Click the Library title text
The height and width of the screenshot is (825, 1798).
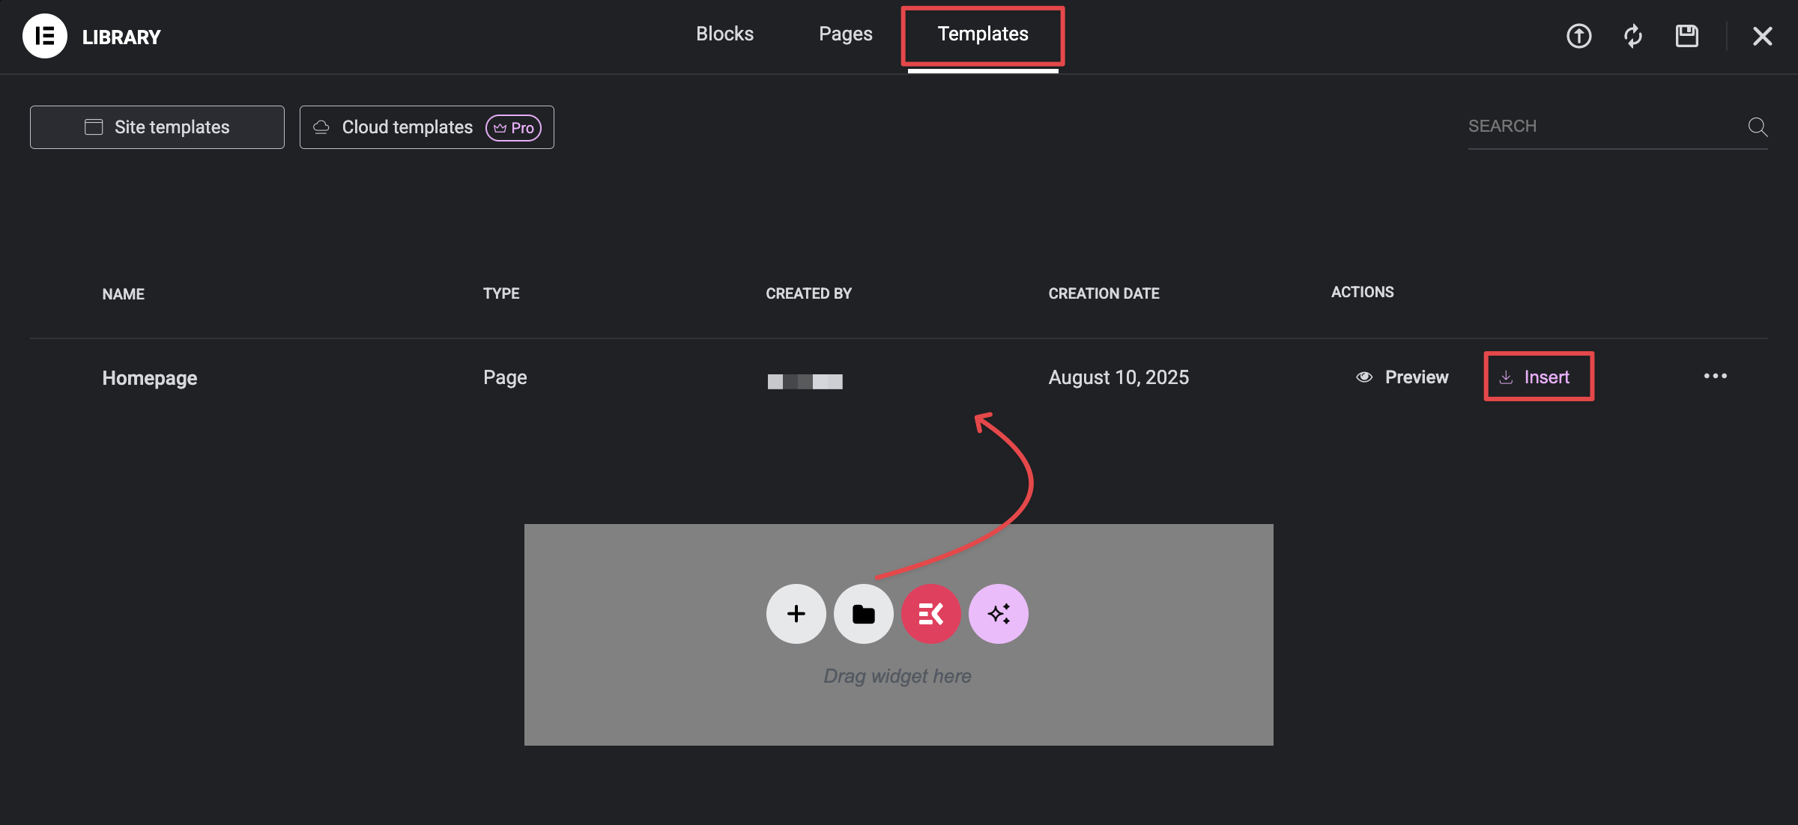[121, 37]
